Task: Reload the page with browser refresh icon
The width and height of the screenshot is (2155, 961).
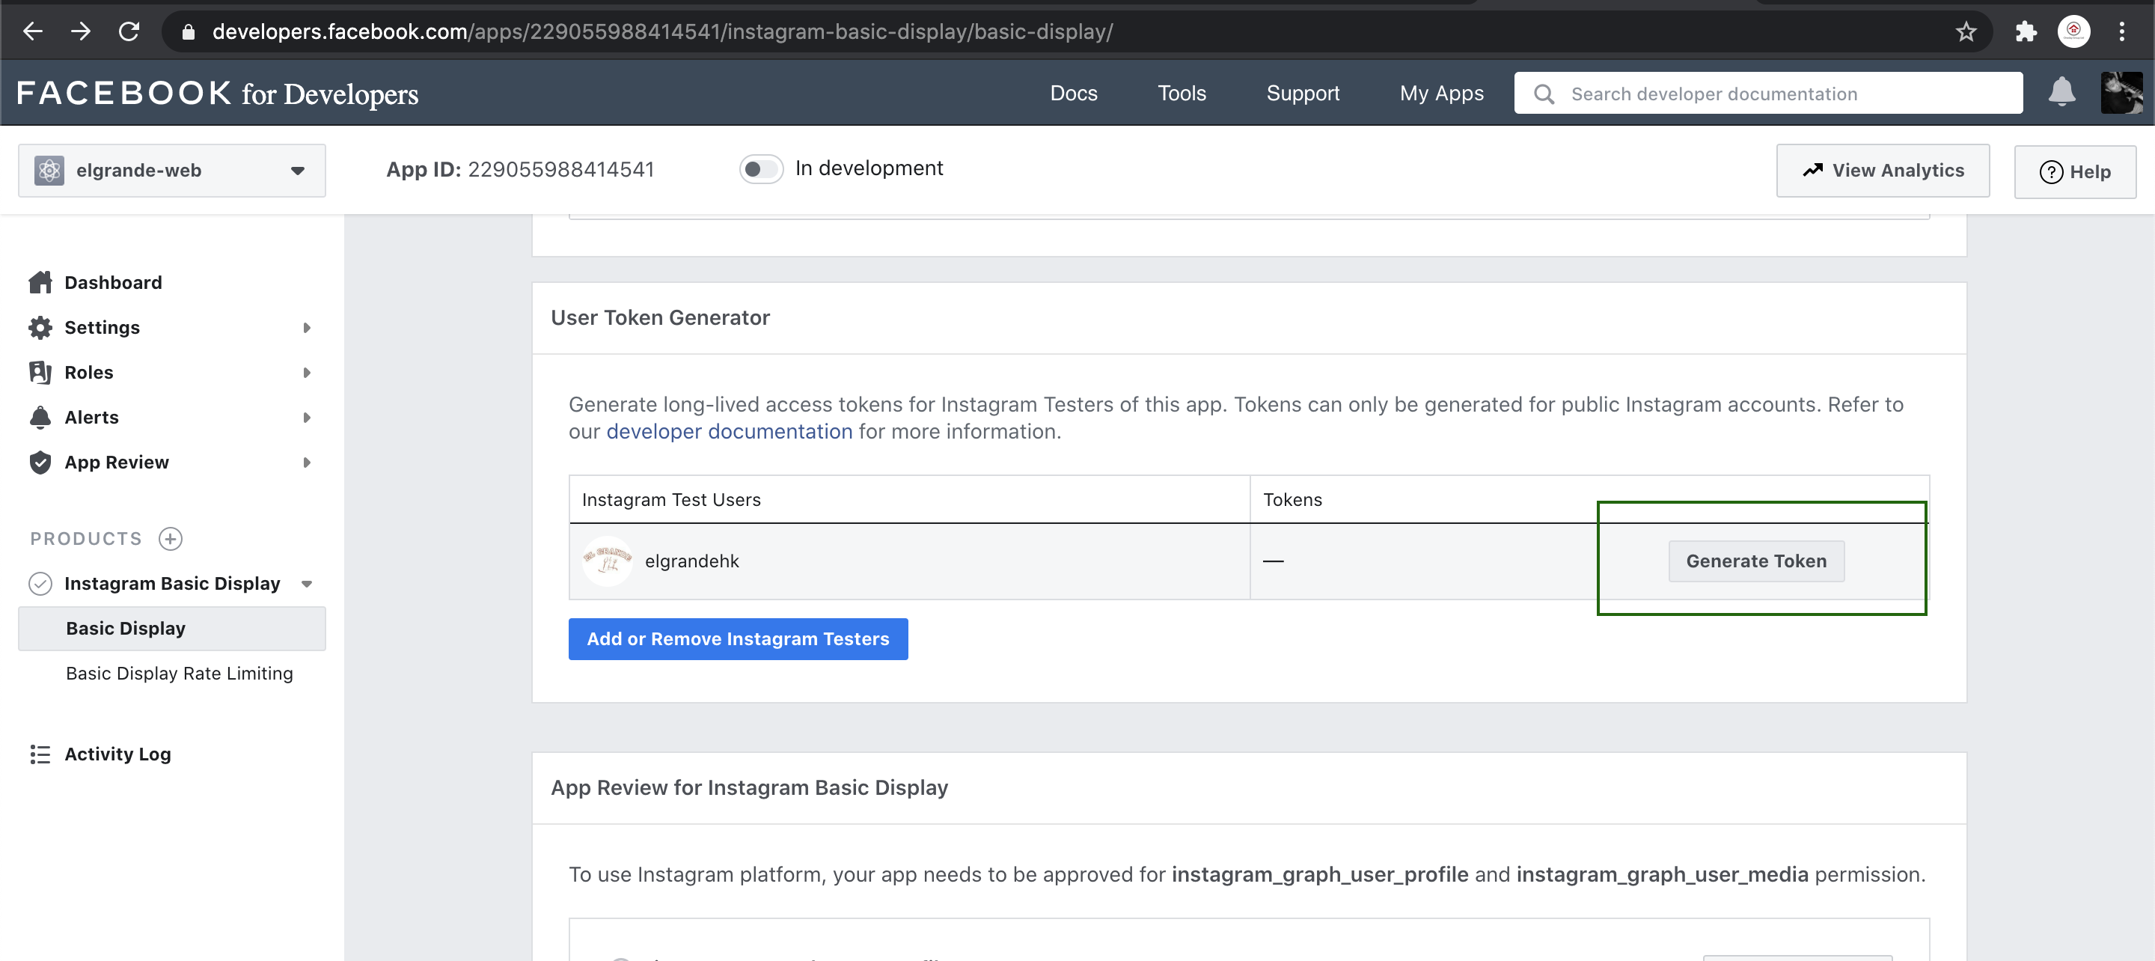Action: pyautogui.click(x=129, y=31)
